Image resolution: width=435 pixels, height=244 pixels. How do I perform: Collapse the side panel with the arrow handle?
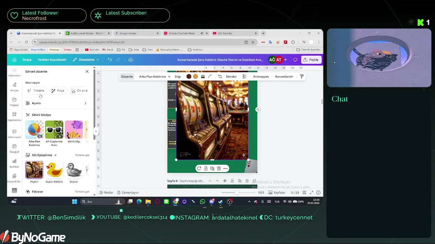click(96, 131)
